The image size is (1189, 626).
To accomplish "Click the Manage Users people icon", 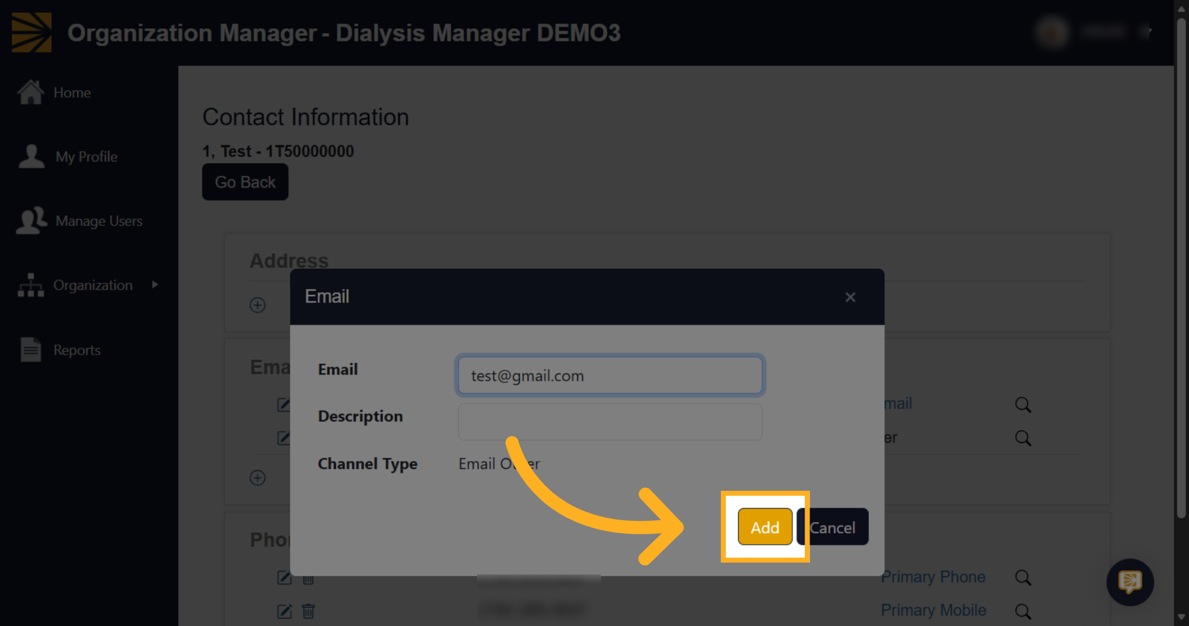I will coord(32,220).
